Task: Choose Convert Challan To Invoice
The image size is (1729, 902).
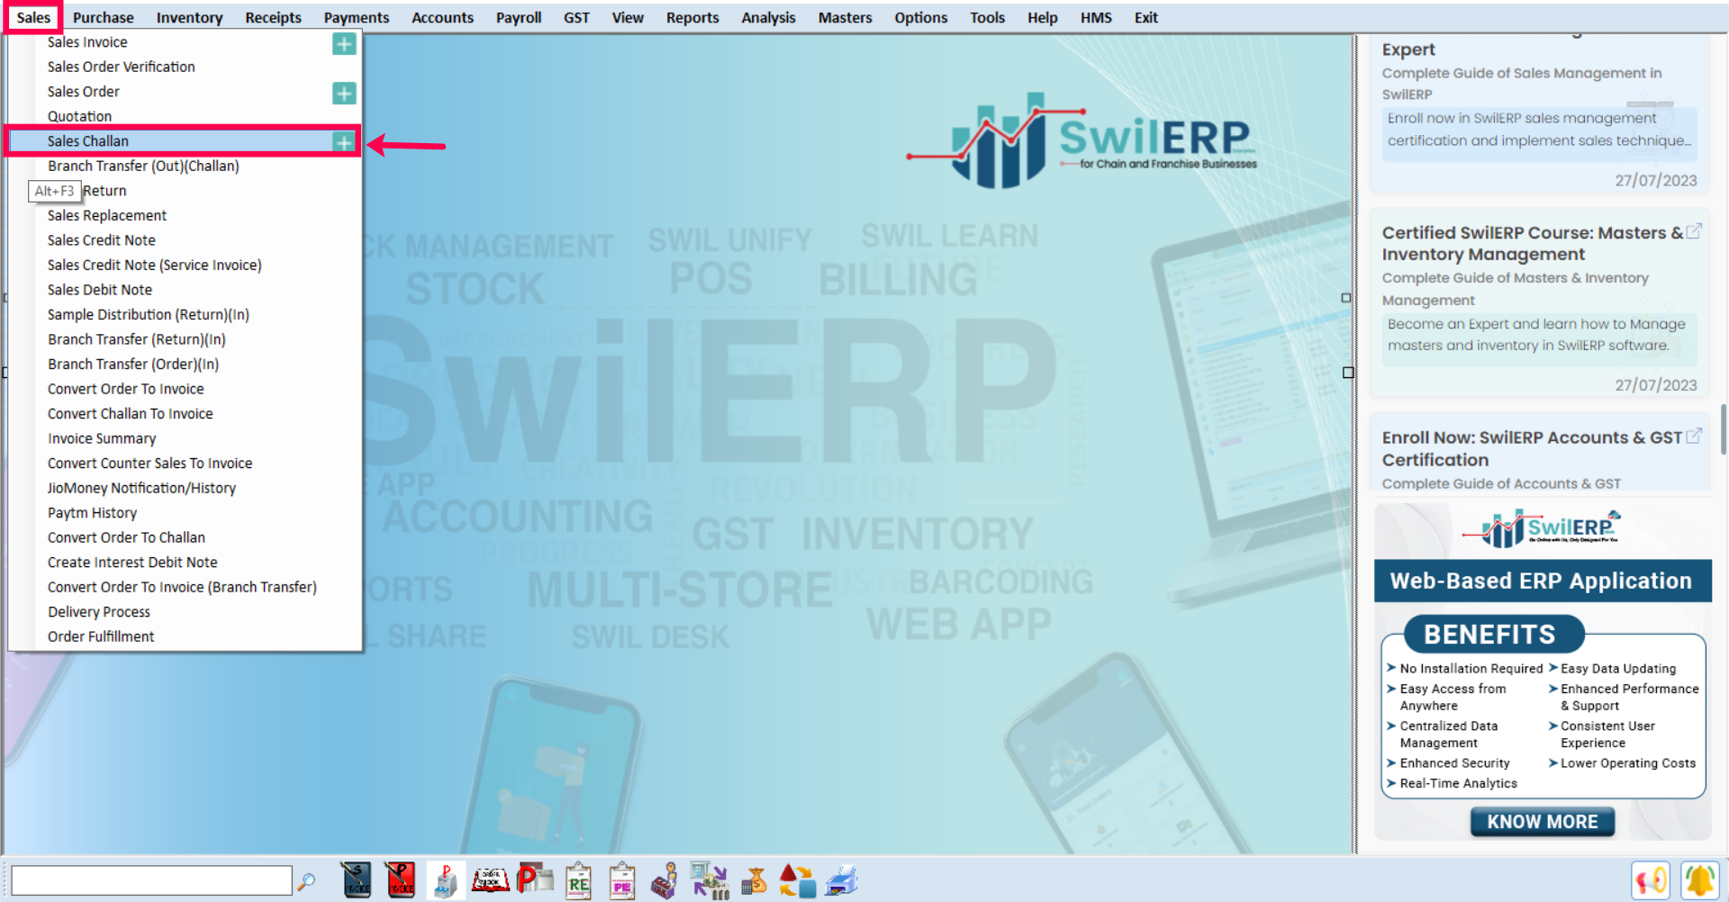Action: [x=185, y=413]
